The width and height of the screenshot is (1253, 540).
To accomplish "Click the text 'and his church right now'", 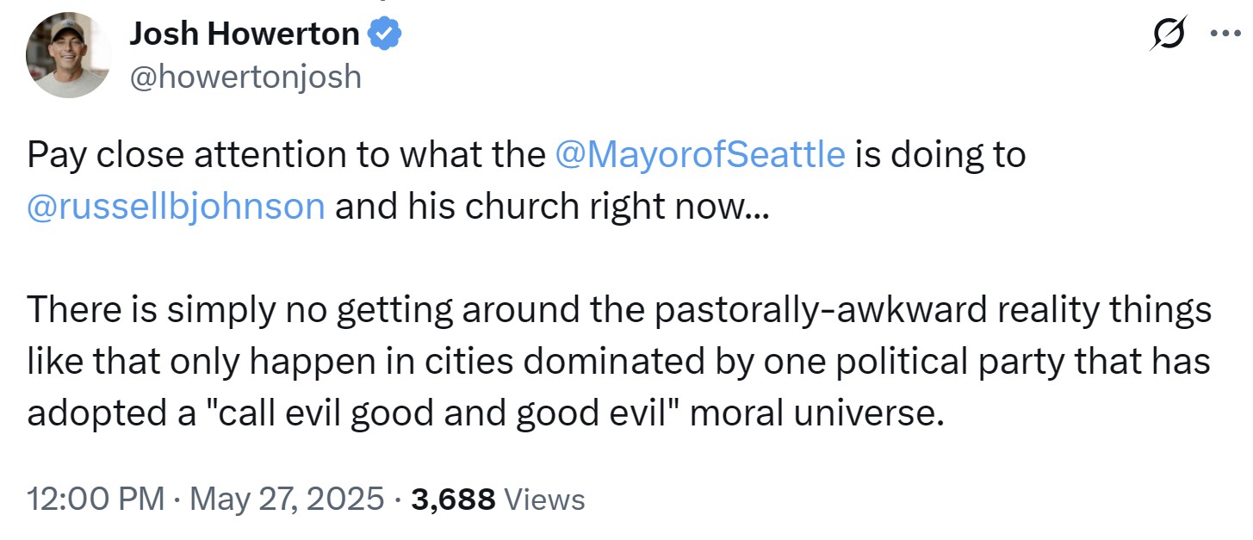I will [548, 208].
